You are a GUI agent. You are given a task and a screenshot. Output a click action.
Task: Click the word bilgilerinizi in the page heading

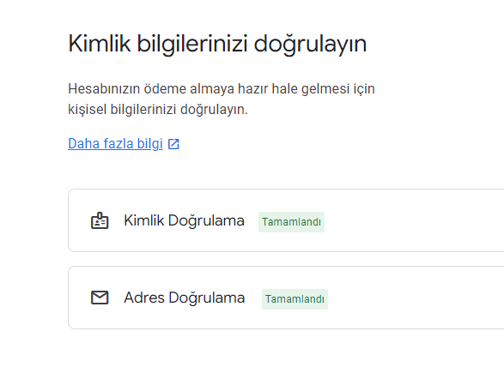(x=192, y=45)
